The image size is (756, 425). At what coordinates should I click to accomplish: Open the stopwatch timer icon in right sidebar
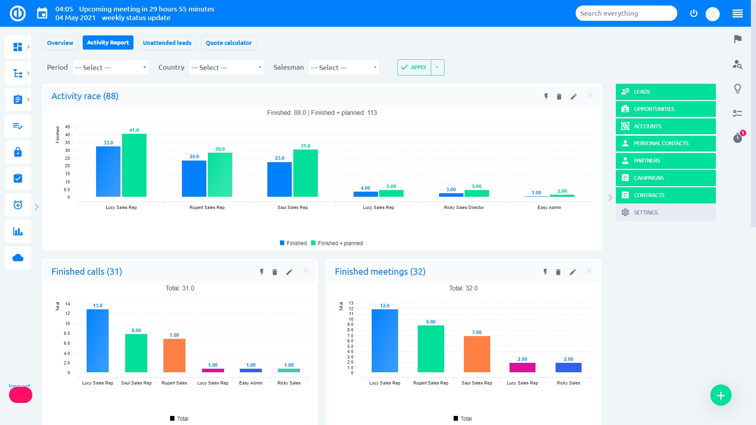(737, 138)
